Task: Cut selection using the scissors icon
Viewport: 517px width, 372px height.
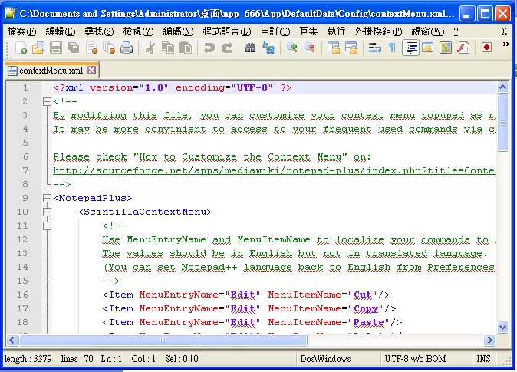Action: 150,48
